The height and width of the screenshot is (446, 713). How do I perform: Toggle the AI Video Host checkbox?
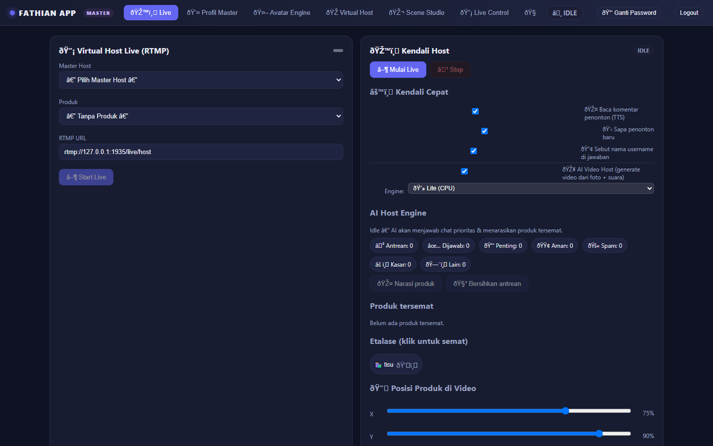point(464,171)
